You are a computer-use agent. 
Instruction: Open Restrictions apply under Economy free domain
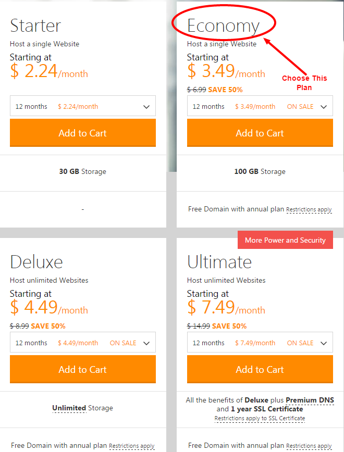click(x=309, y=209)
